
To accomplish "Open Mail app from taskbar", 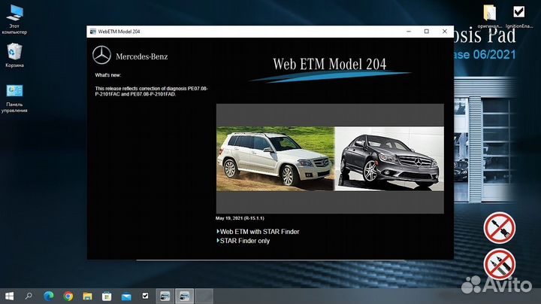I will [126, 296].
